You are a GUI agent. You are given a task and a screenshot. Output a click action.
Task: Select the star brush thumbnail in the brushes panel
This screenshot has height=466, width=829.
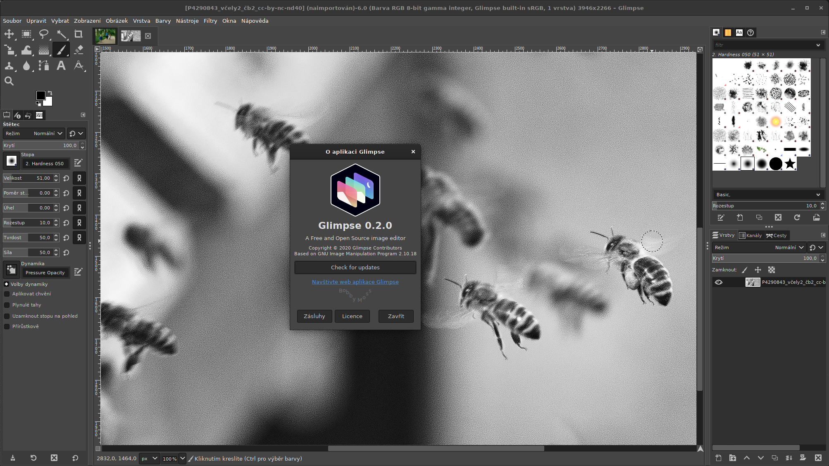pos(790,164)
